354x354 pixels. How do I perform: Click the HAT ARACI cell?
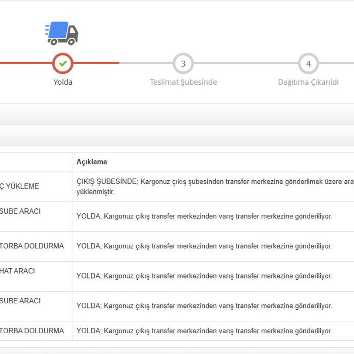coord(36,277)
